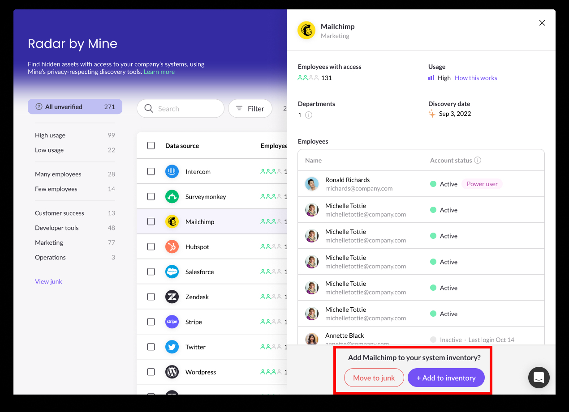Viewport: 569px width, 412px height.
Task: Select the Stripe icon in the list
Action: tap(172, 322)
